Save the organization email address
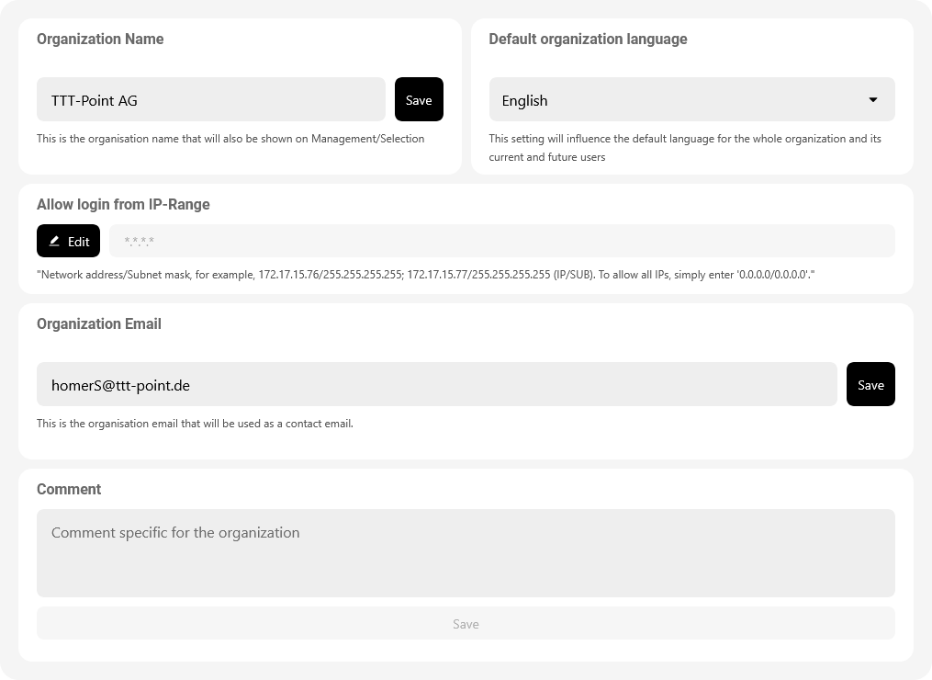 [870, 384]
